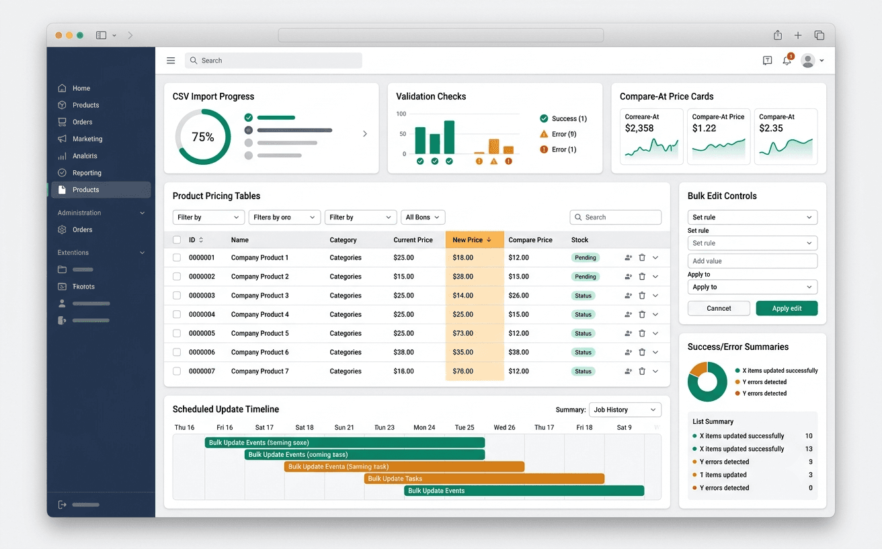Screen dimensions: 882x549
Task: Click the hamburger menu icon
Action: click(x=171, y=61)
